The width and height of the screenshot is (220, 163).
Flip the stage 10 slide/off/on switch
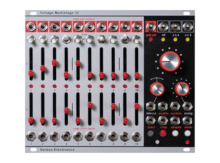[136, 40]
